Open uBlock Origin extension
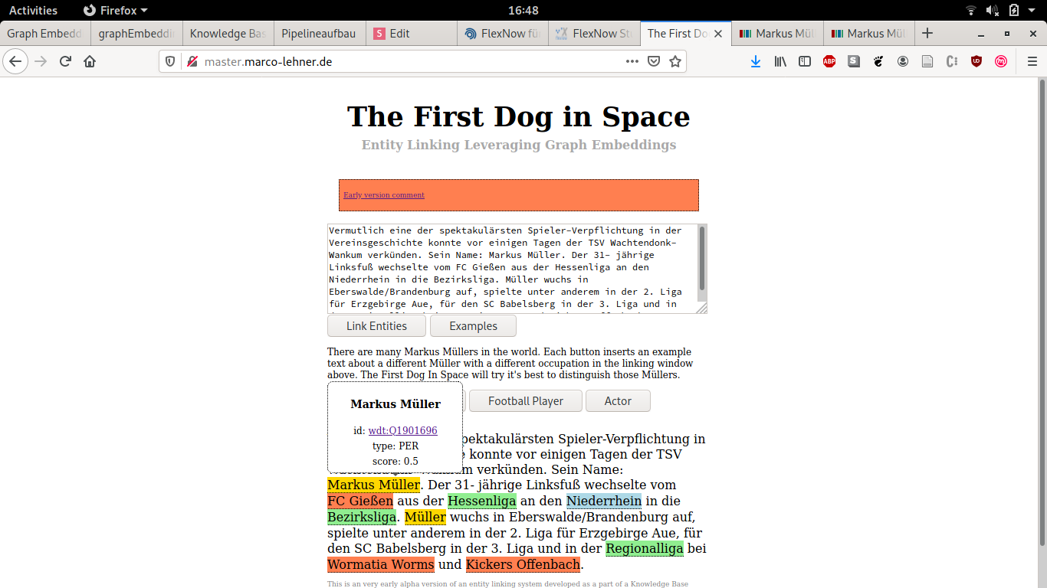Viewport: 1047px width, 588px height. coord(976,61)
